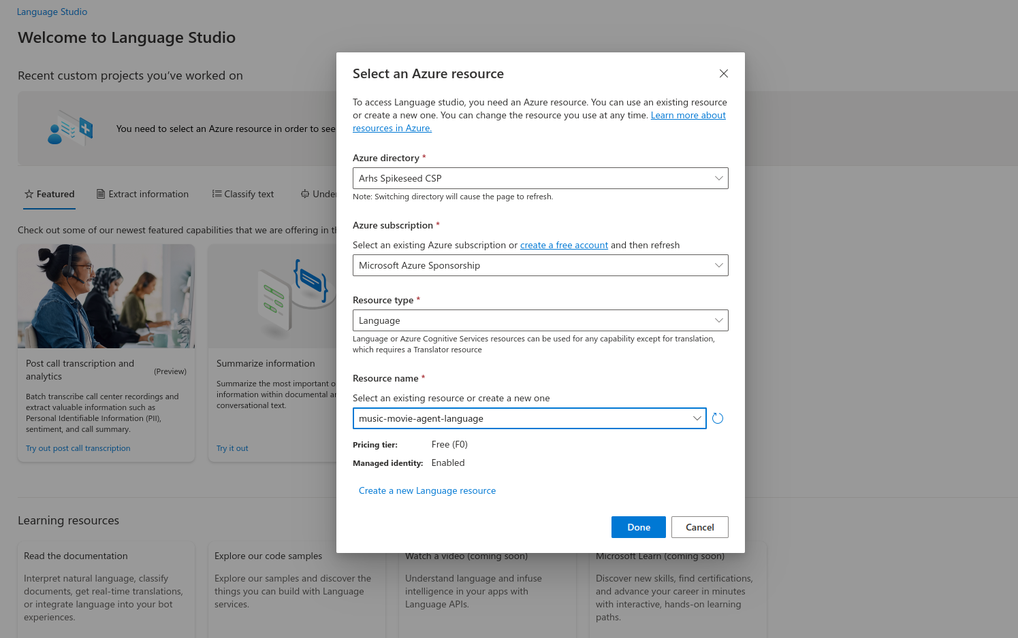This screenshot has height=638, width=1018.
Task: Click the Summarize information card title
Action: (266, 363)
